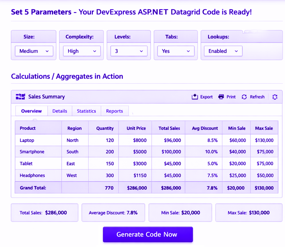Open the Size dropdown set to Medium
Image resolution: width=285 pixels, height=247 pixels.
(x=34, y=51)
